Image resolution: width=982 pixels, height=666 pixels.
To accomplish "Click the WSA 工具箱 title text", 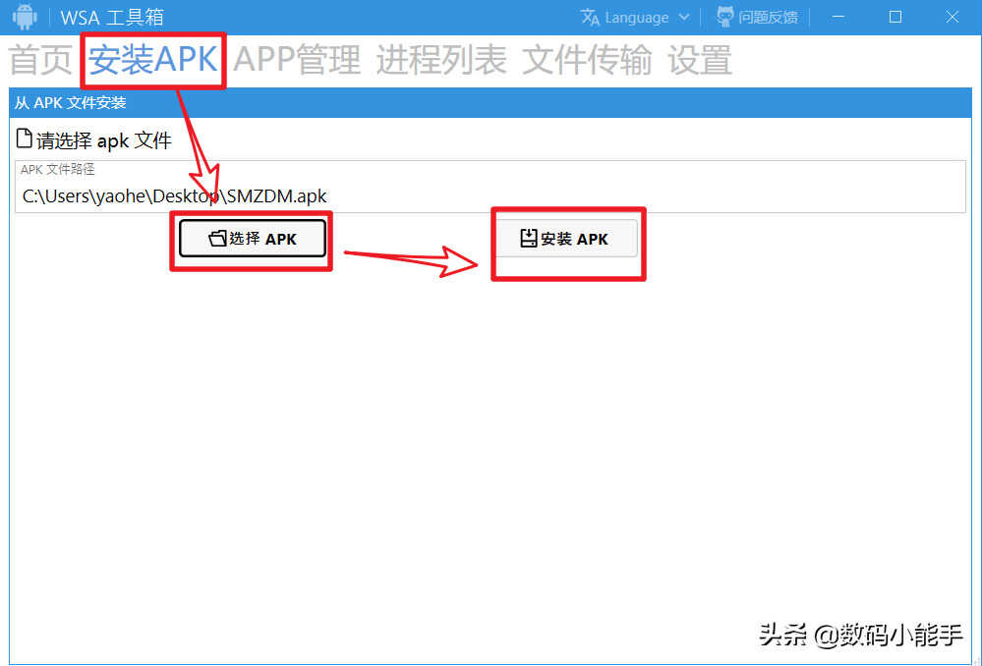I will tap(112, 18).
